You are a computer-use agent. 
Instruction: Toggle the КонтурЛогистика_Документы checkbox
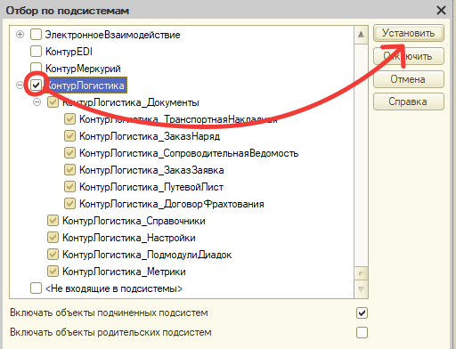click(53, 102)
